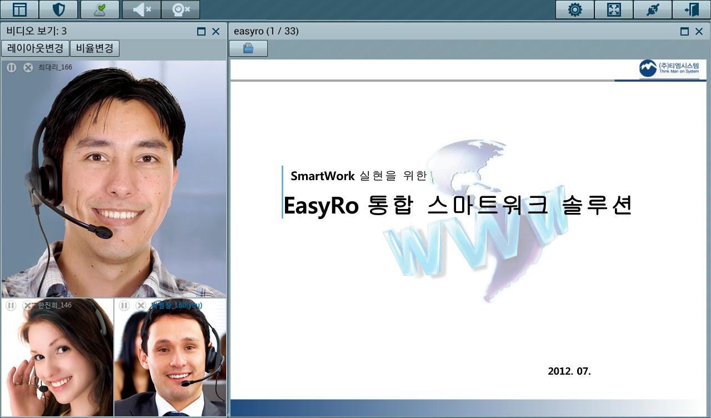Close the easyro document panel
The image size is (711, 418).
[x=699, y=32]
